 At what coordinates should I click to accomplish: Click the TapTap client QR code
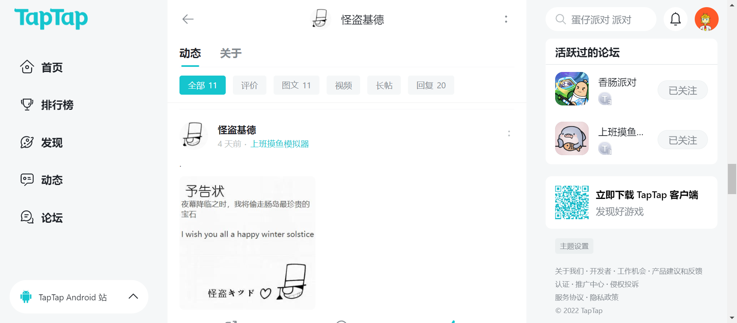[572, 202]
